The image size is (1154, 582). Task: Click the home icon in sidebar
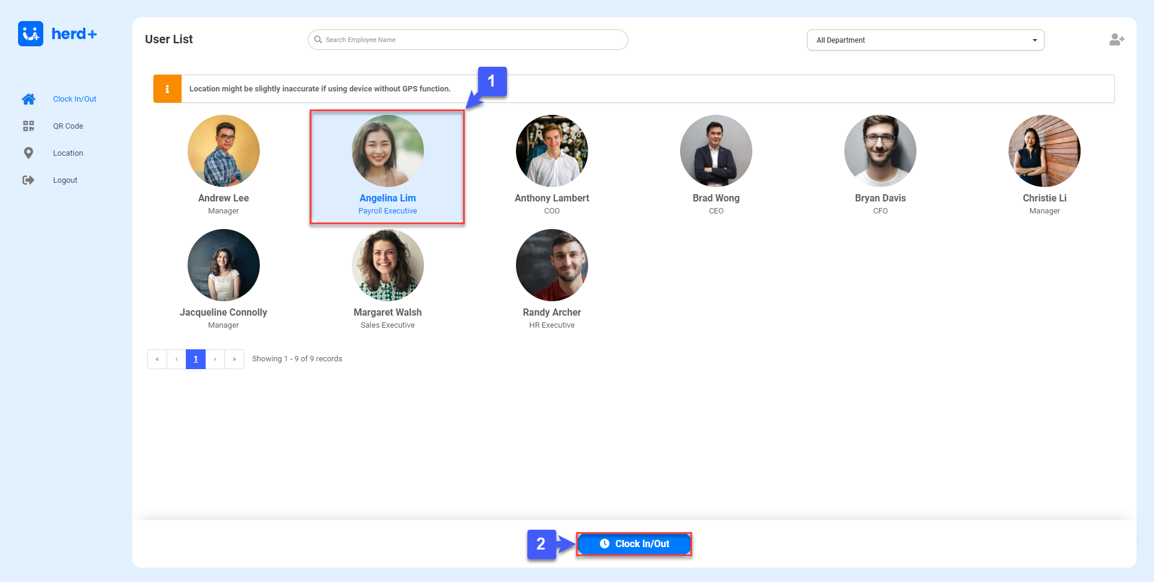[28, 99]
